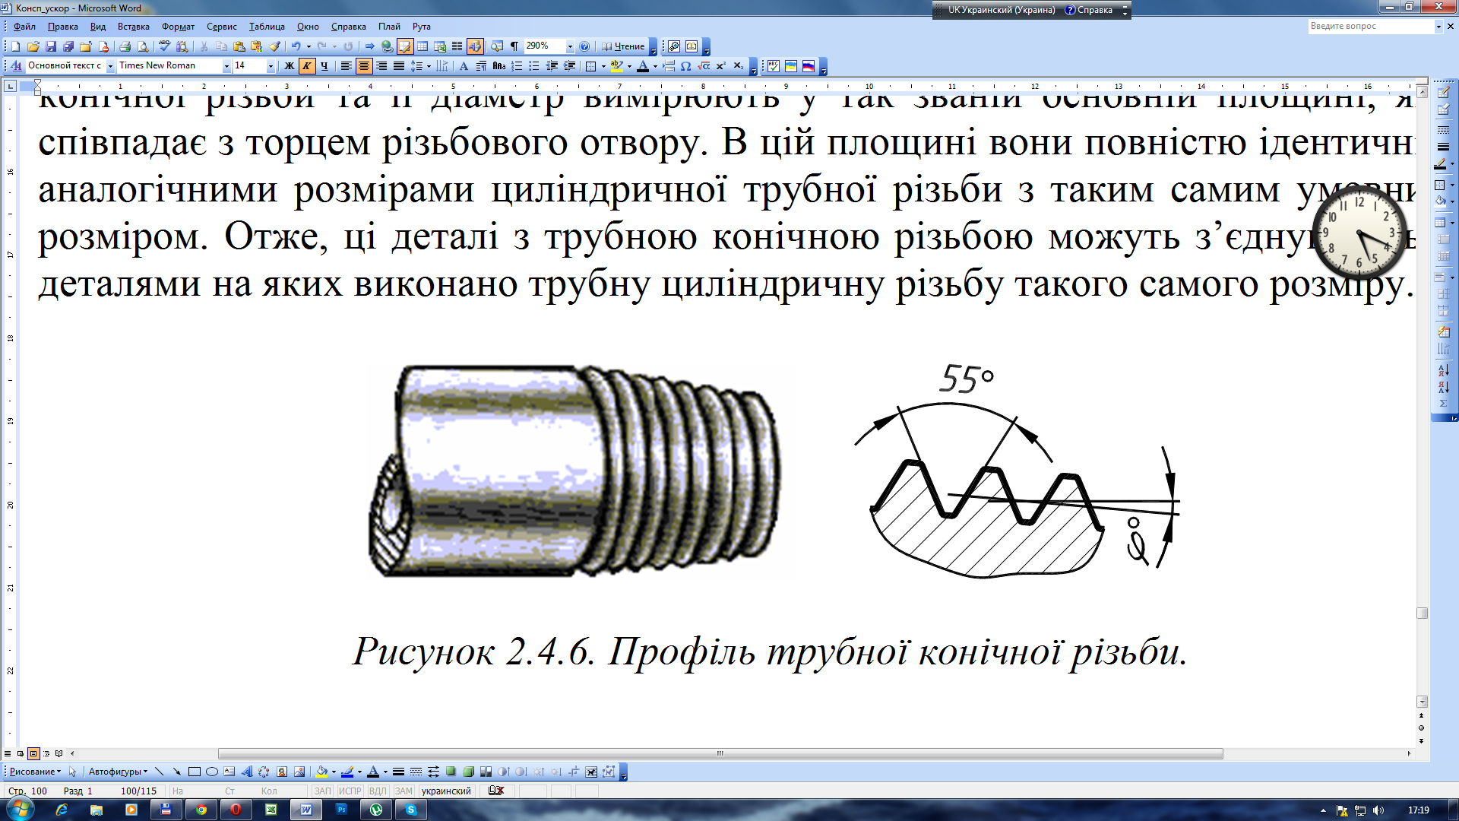Apply the yellow highlight color button
The height and width of the screenshot is (821, 1459).
click(x=616, y=66)
